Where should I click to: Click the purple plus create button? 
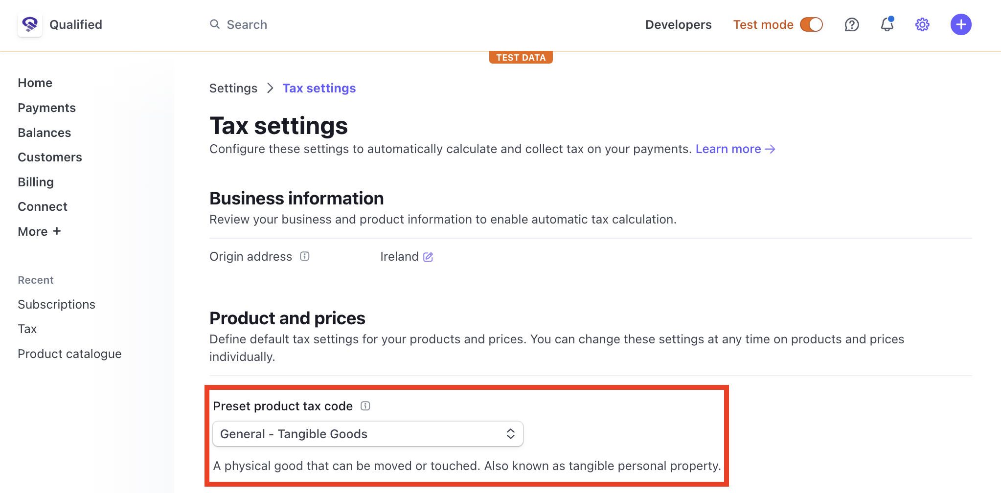coord(961,24)
